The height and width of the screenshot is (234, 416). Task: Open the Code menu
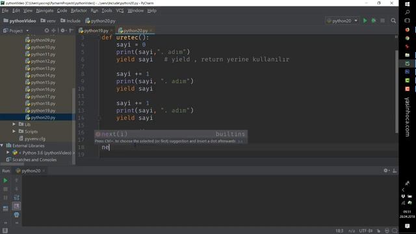pos(62,10)
